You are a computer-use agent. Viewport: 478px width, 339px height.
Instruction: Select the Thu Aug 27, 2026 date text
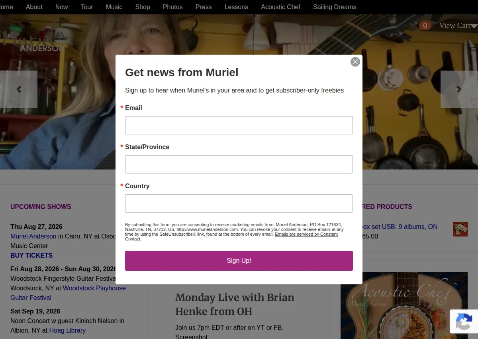click(x=36, y=227)
